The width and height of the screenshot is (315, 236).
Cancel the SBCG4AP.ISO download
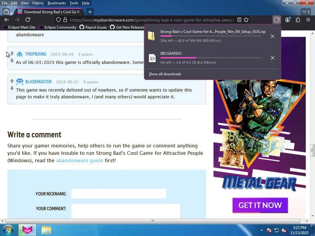click(x=273, y=58)
